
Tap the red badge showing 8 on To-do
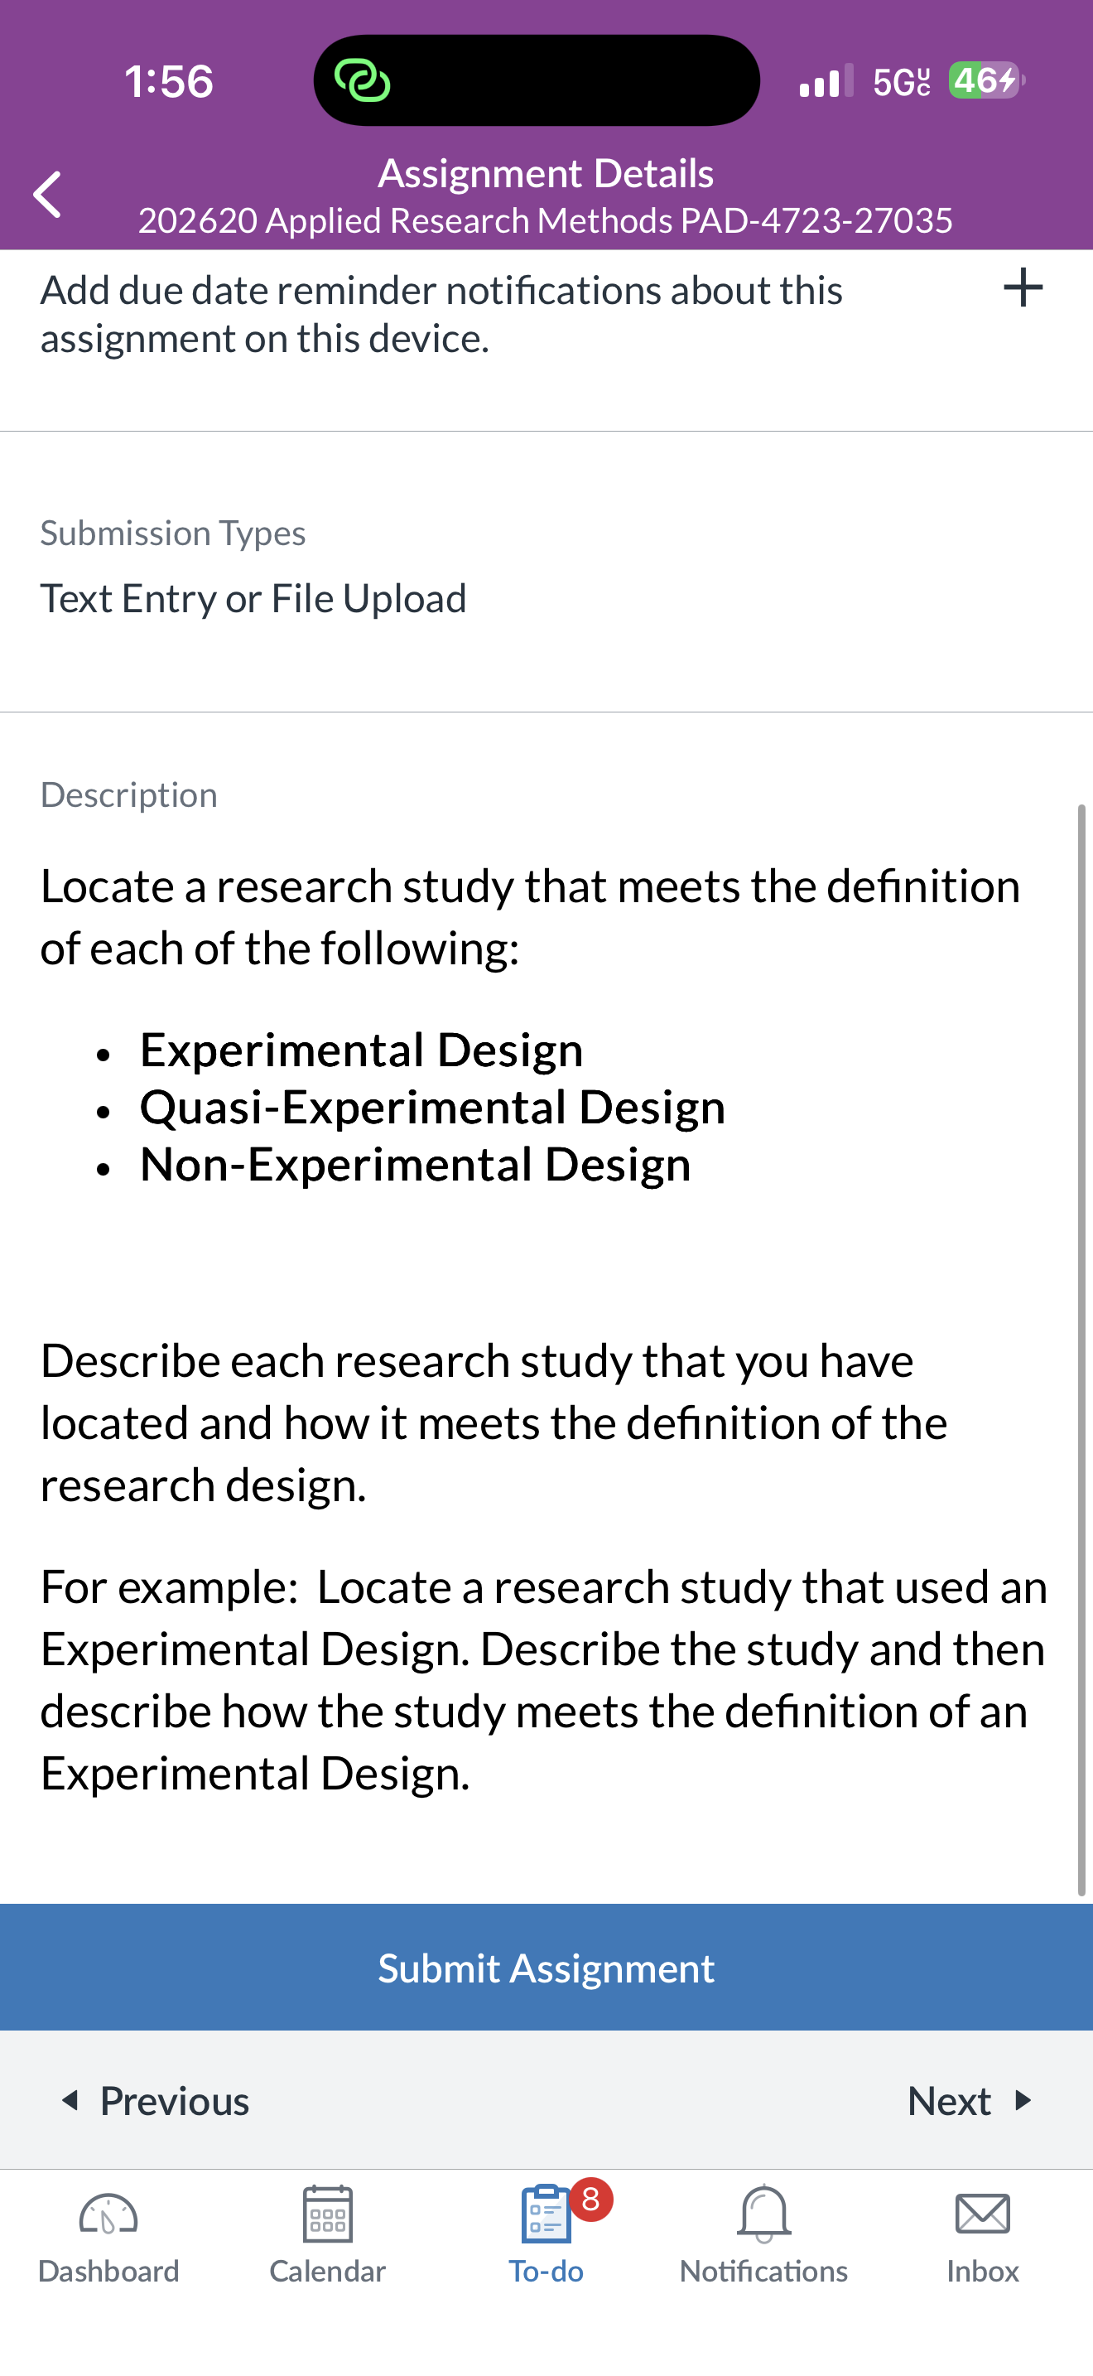590,2200
